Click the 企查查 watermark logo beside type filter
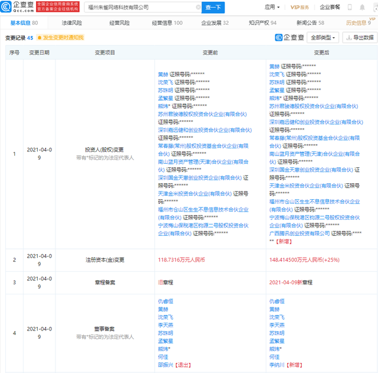Image resolution: width=378 pixels, height=373 pixels. pyautogui.click(x=289, y=37)
